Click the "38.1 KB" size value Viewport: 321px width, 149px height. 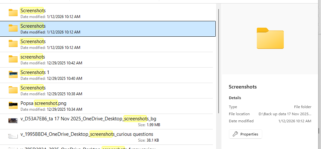coord(153,140)
